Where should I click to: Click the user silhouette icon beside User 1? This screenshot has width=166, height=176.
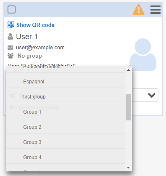(x=10, y=37)
